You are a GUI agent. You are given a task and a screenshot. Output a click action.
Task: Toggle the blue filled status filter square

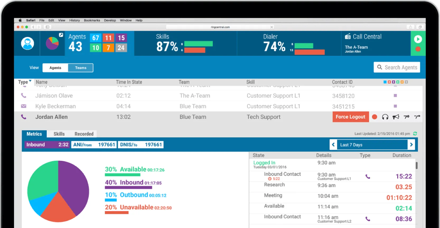(x=385, y=82)
